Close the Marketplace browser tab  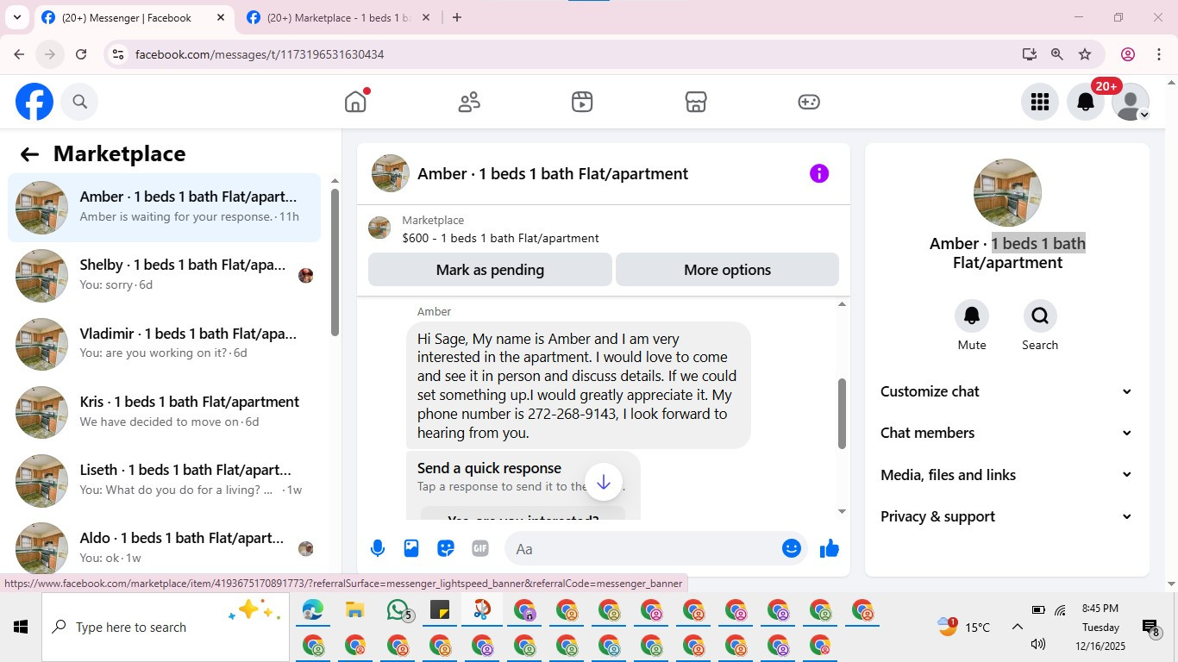tap(425, 17)
